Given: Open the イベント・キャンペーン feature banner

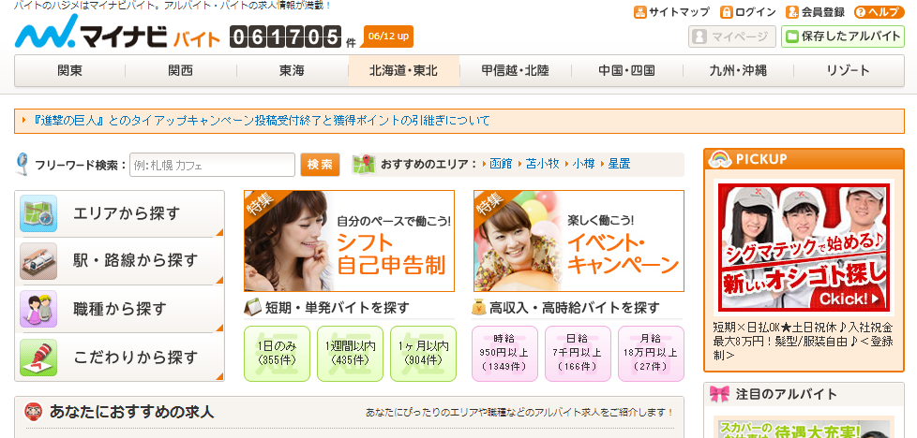Looking at the screenshot, I should click(579, 241).
